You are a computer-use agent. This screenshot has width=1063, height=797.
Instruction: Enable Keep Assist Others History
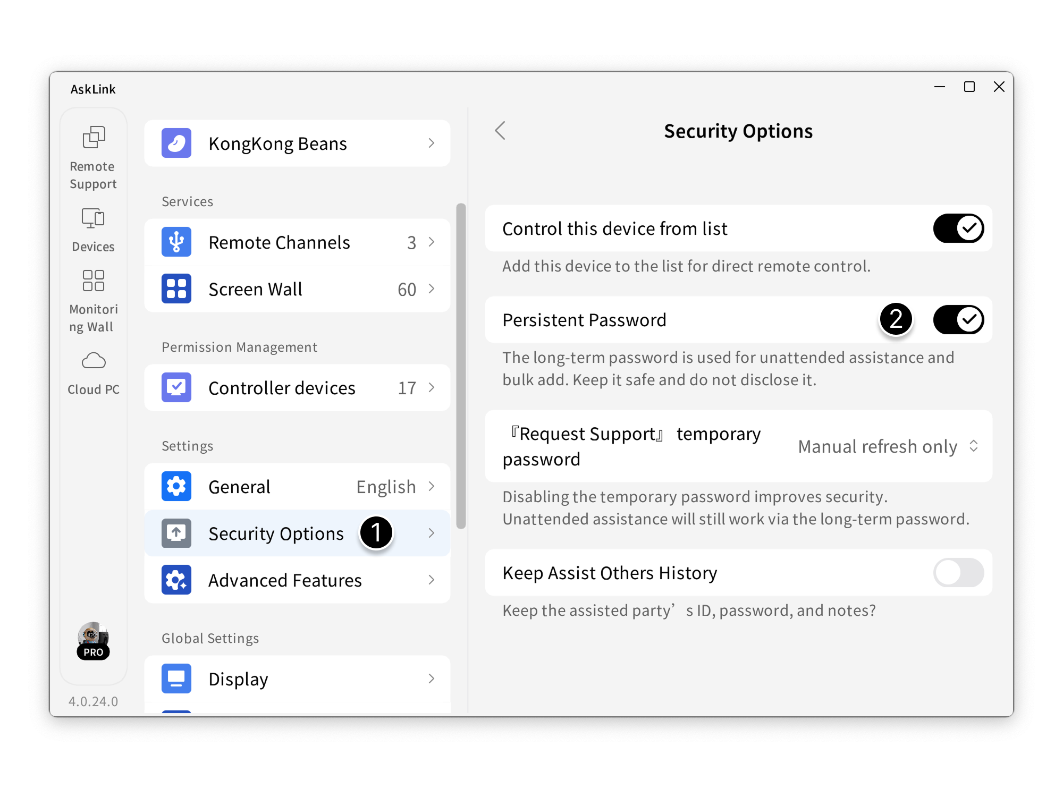point(958,573)
